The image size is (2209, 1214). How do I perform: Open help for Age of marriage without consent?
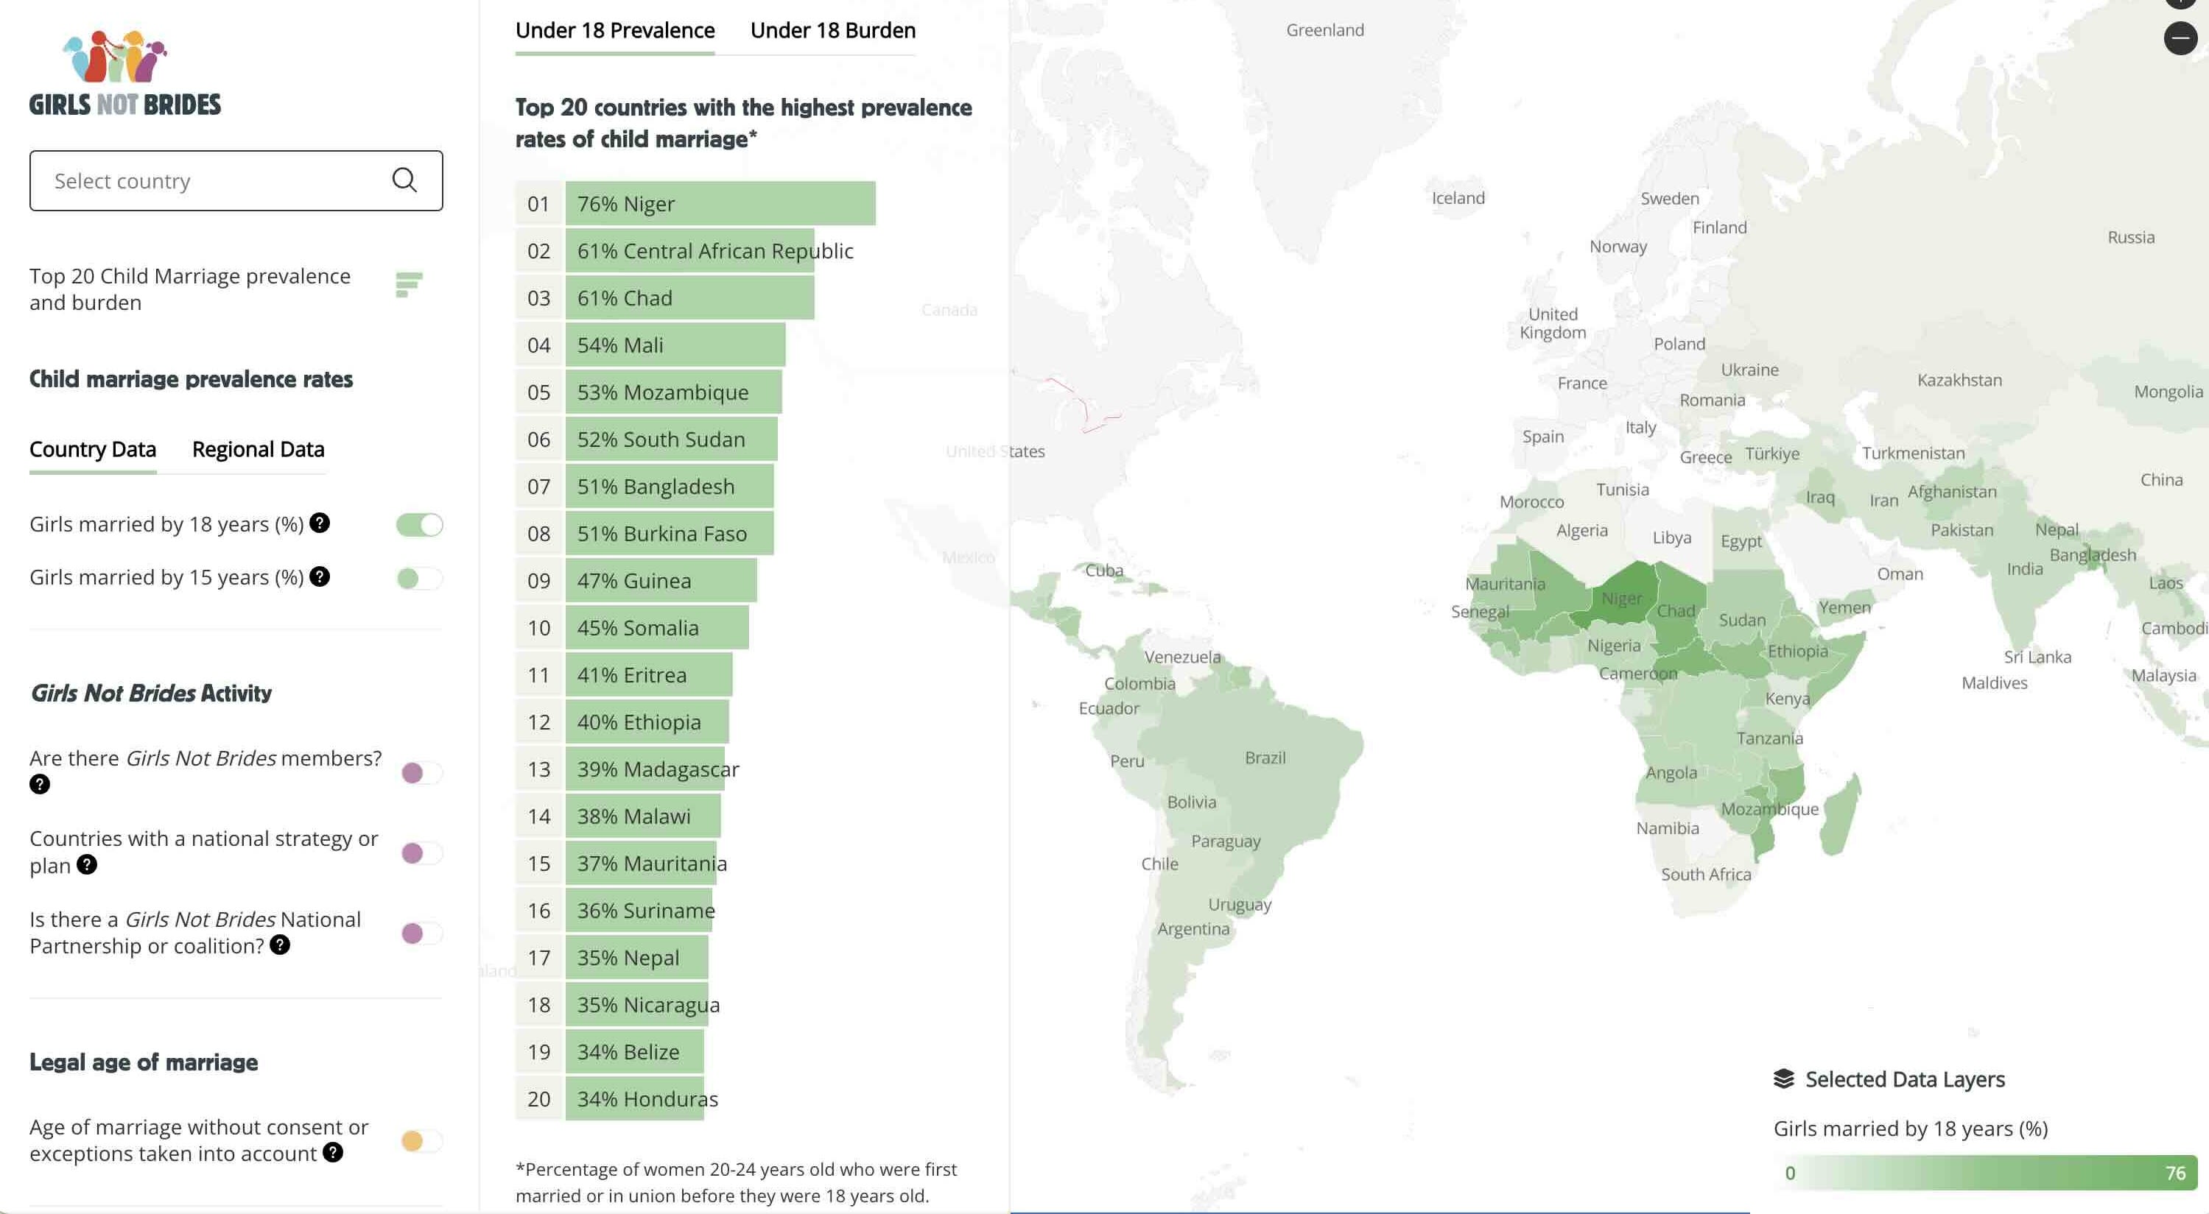click(x=333, y=1152)
